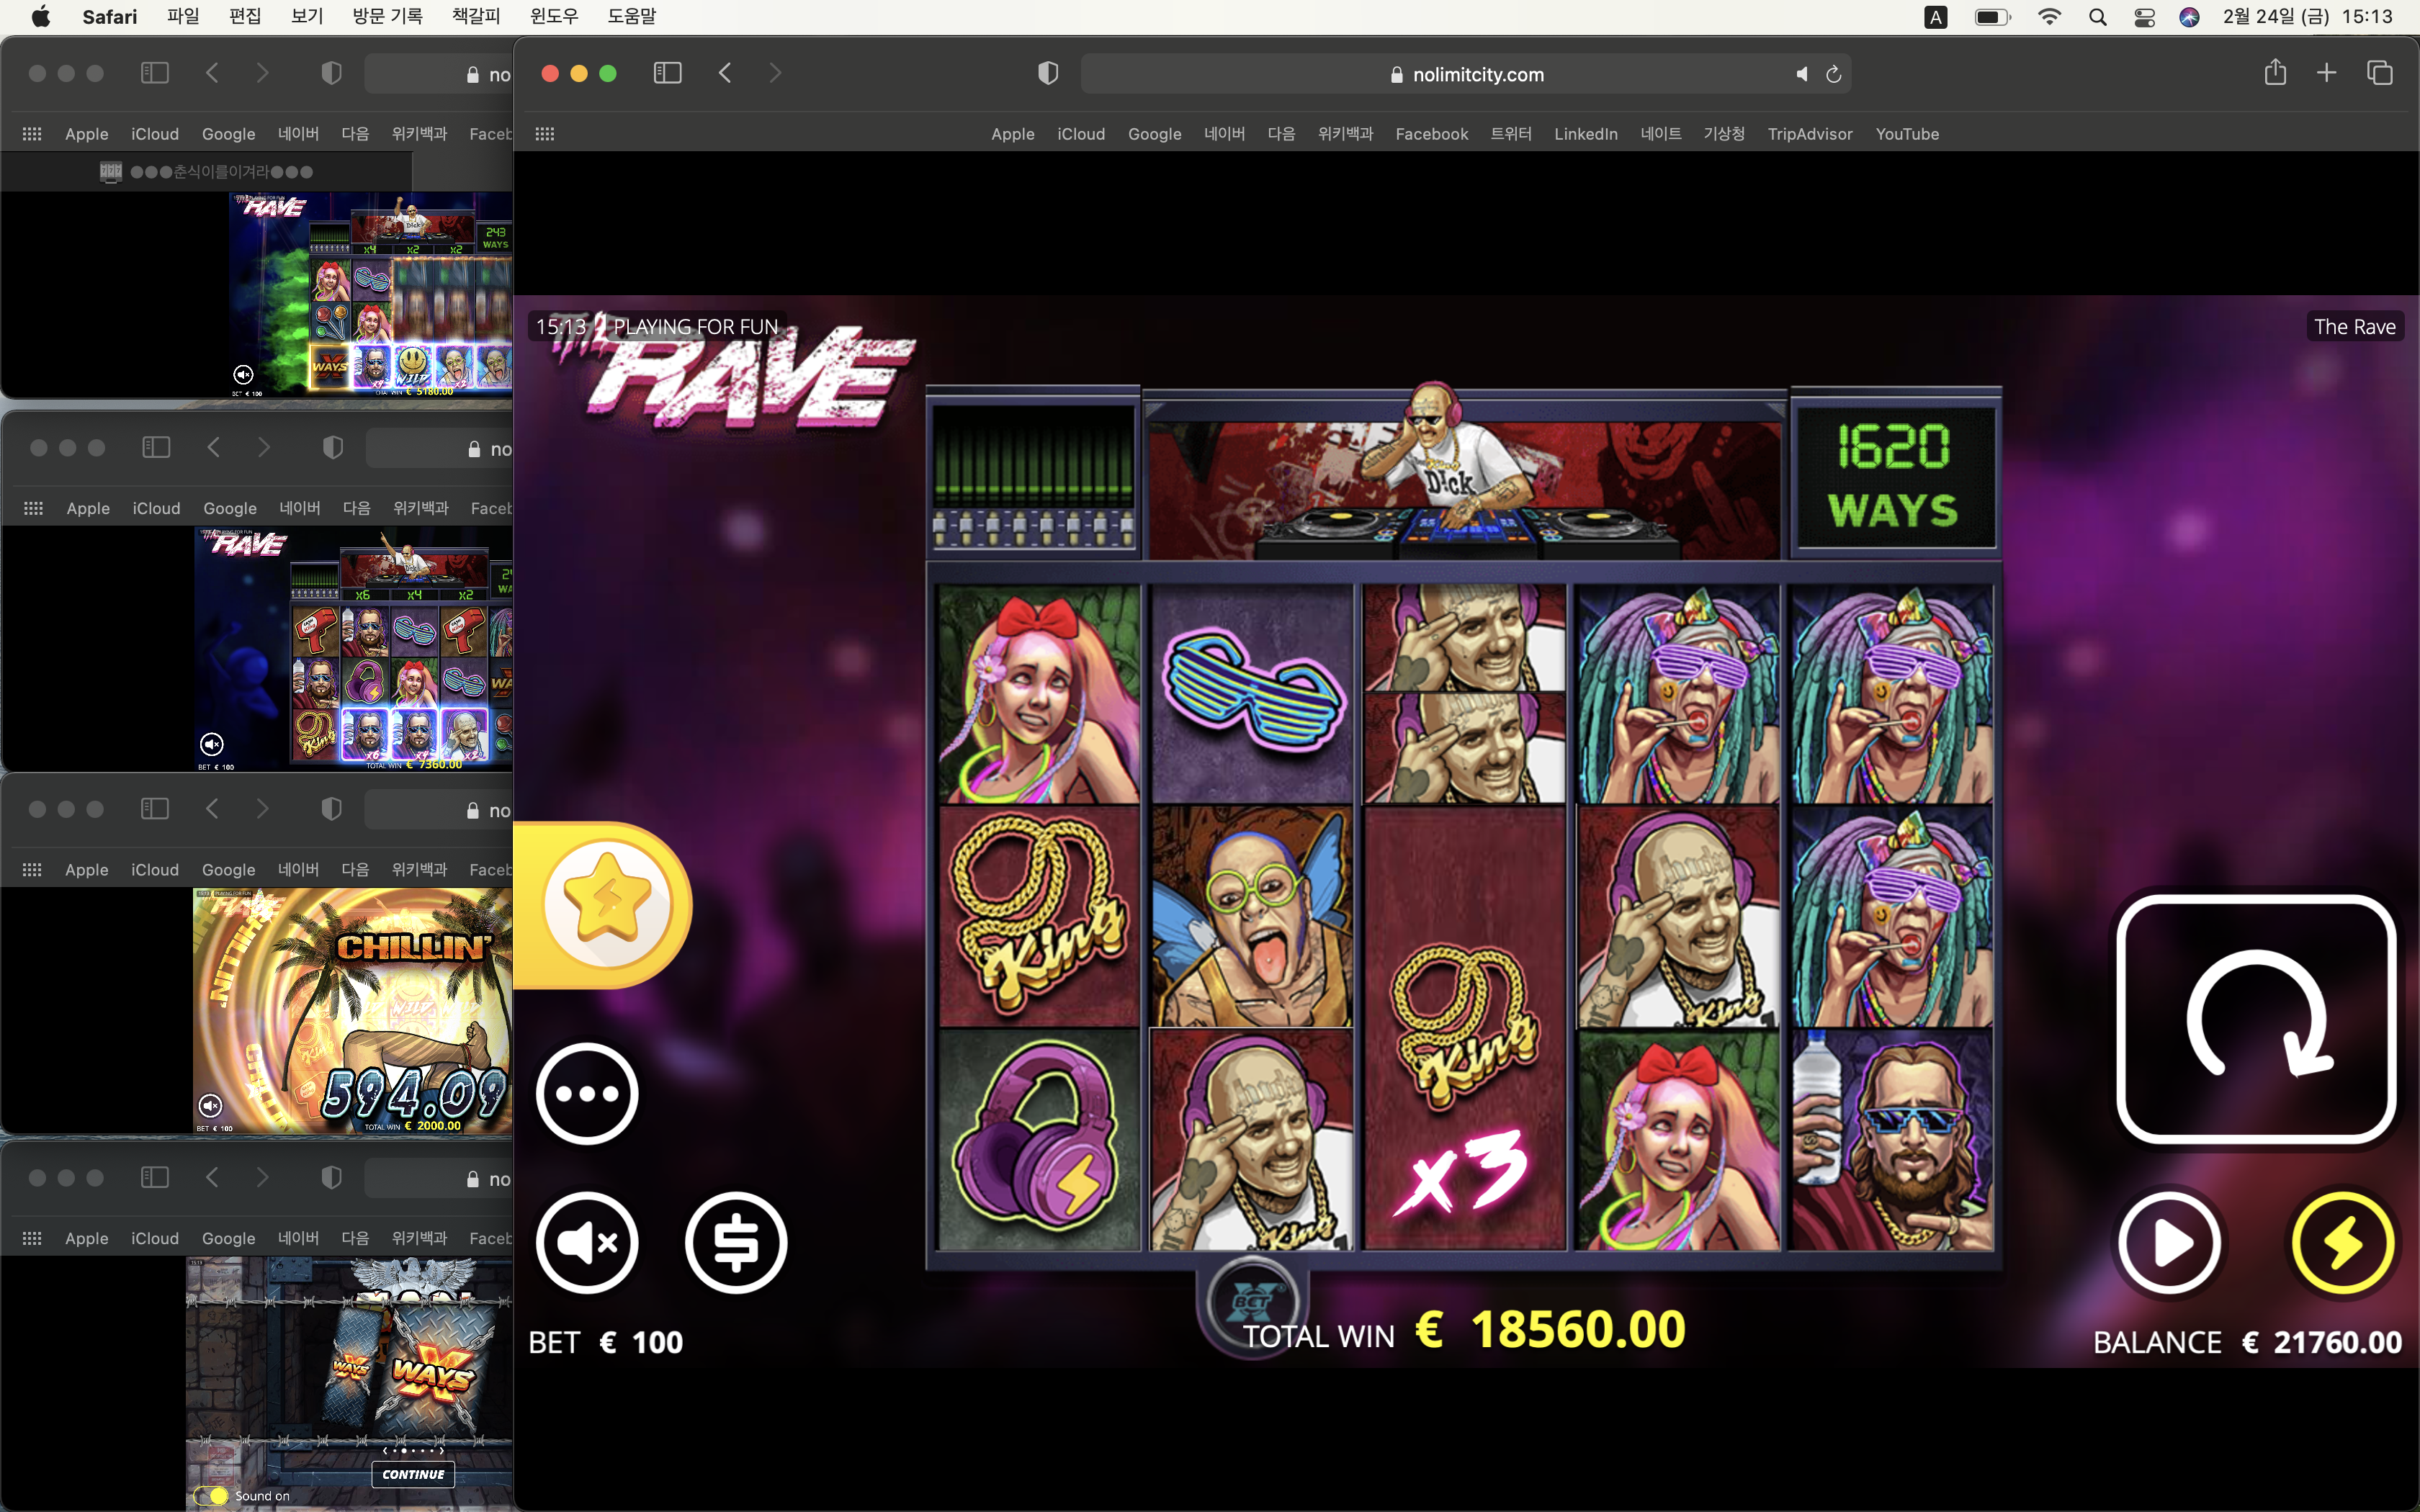This screenshot has width=2420, height=1512.
Task: Enable turbo mode with the yellow lightning button
Action: pyautogui.click(x=2342, y=1243)
